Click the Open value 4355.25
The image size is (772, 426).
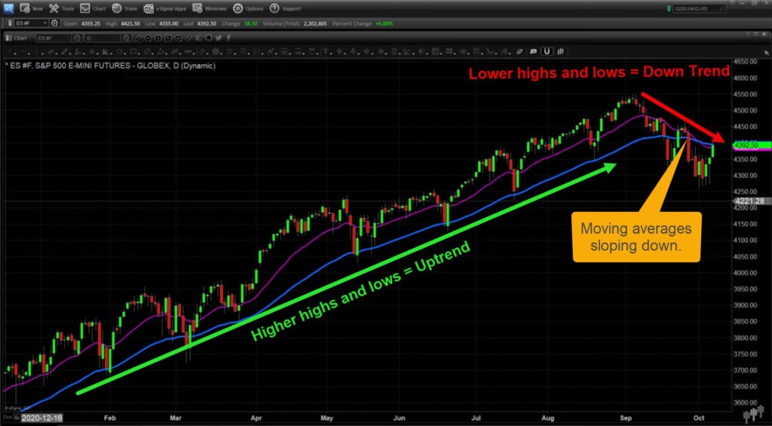coord(93,23)
